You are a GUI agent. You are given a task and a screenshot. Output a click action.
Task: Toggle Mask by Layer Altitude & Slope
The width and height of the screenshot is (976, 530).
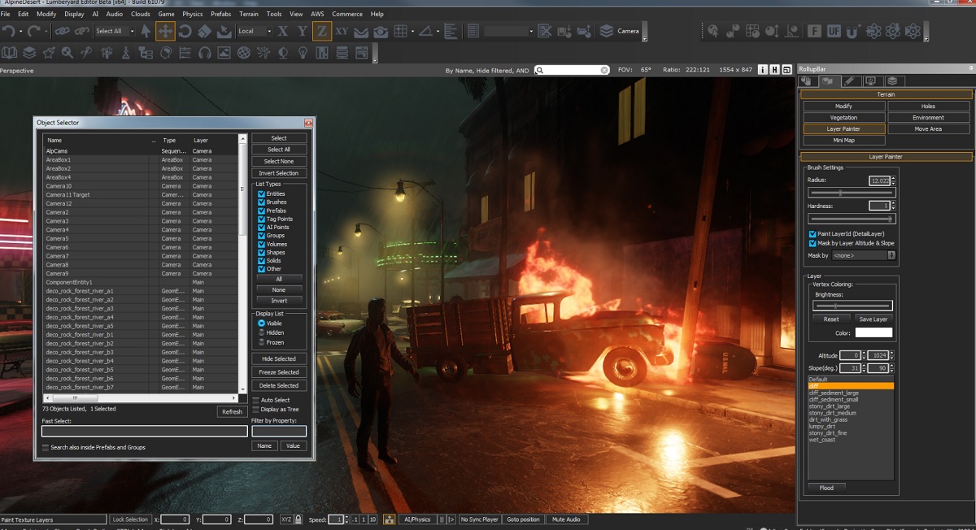[x=813, y=243]
